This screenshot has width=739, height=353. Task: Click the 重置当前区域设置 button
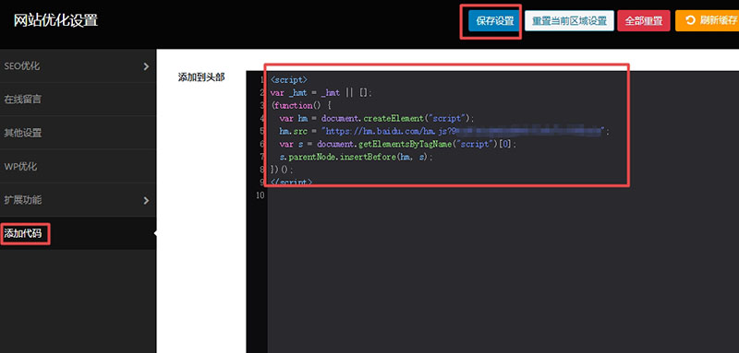(x=569, y=21)
